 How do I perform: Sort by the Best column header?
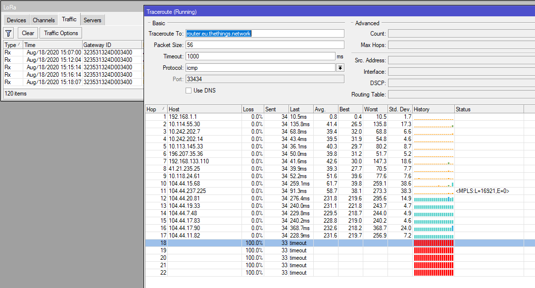coord(350,109)
